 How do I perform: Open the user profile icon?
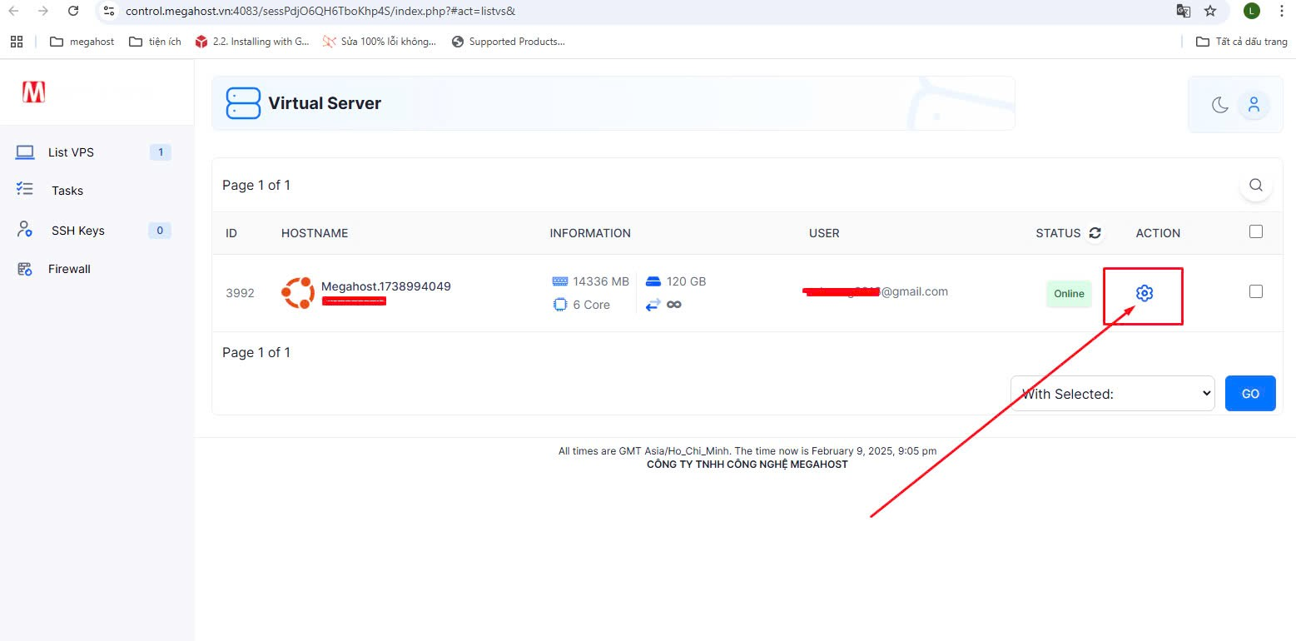[x=1254, y=105]
